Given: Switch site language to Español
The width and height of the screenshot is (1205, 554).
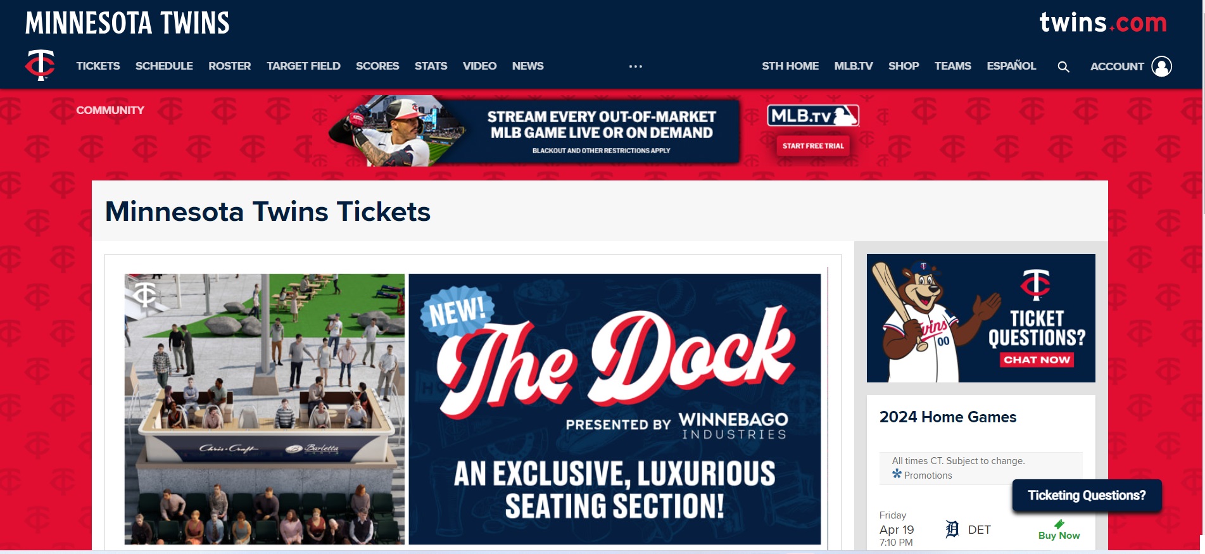Looking at the screenshot, I should point(1011,66).
